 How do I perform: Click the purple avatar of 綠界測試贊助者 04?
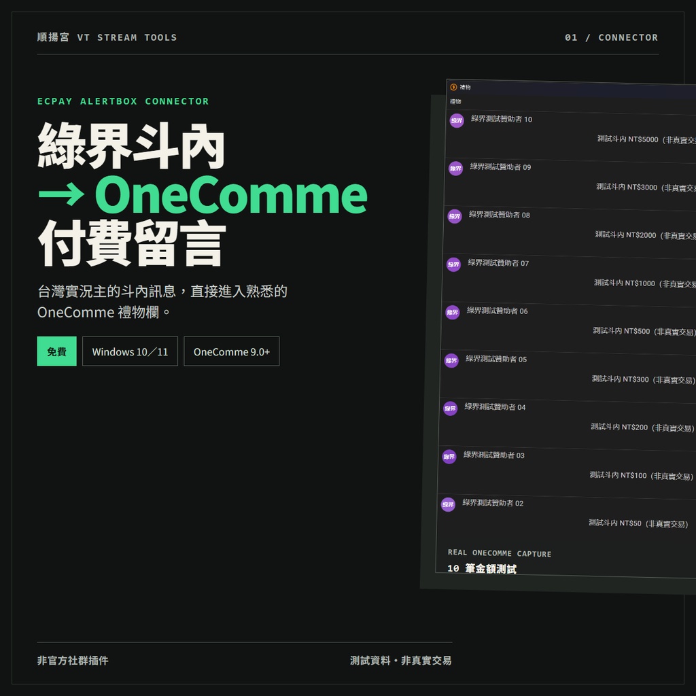point(450,408)
